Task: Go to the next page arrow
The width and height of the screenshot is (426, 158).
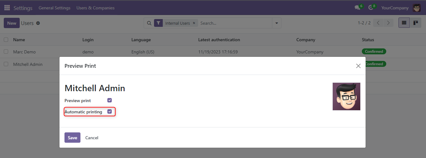Action: [x=388, y=23]
